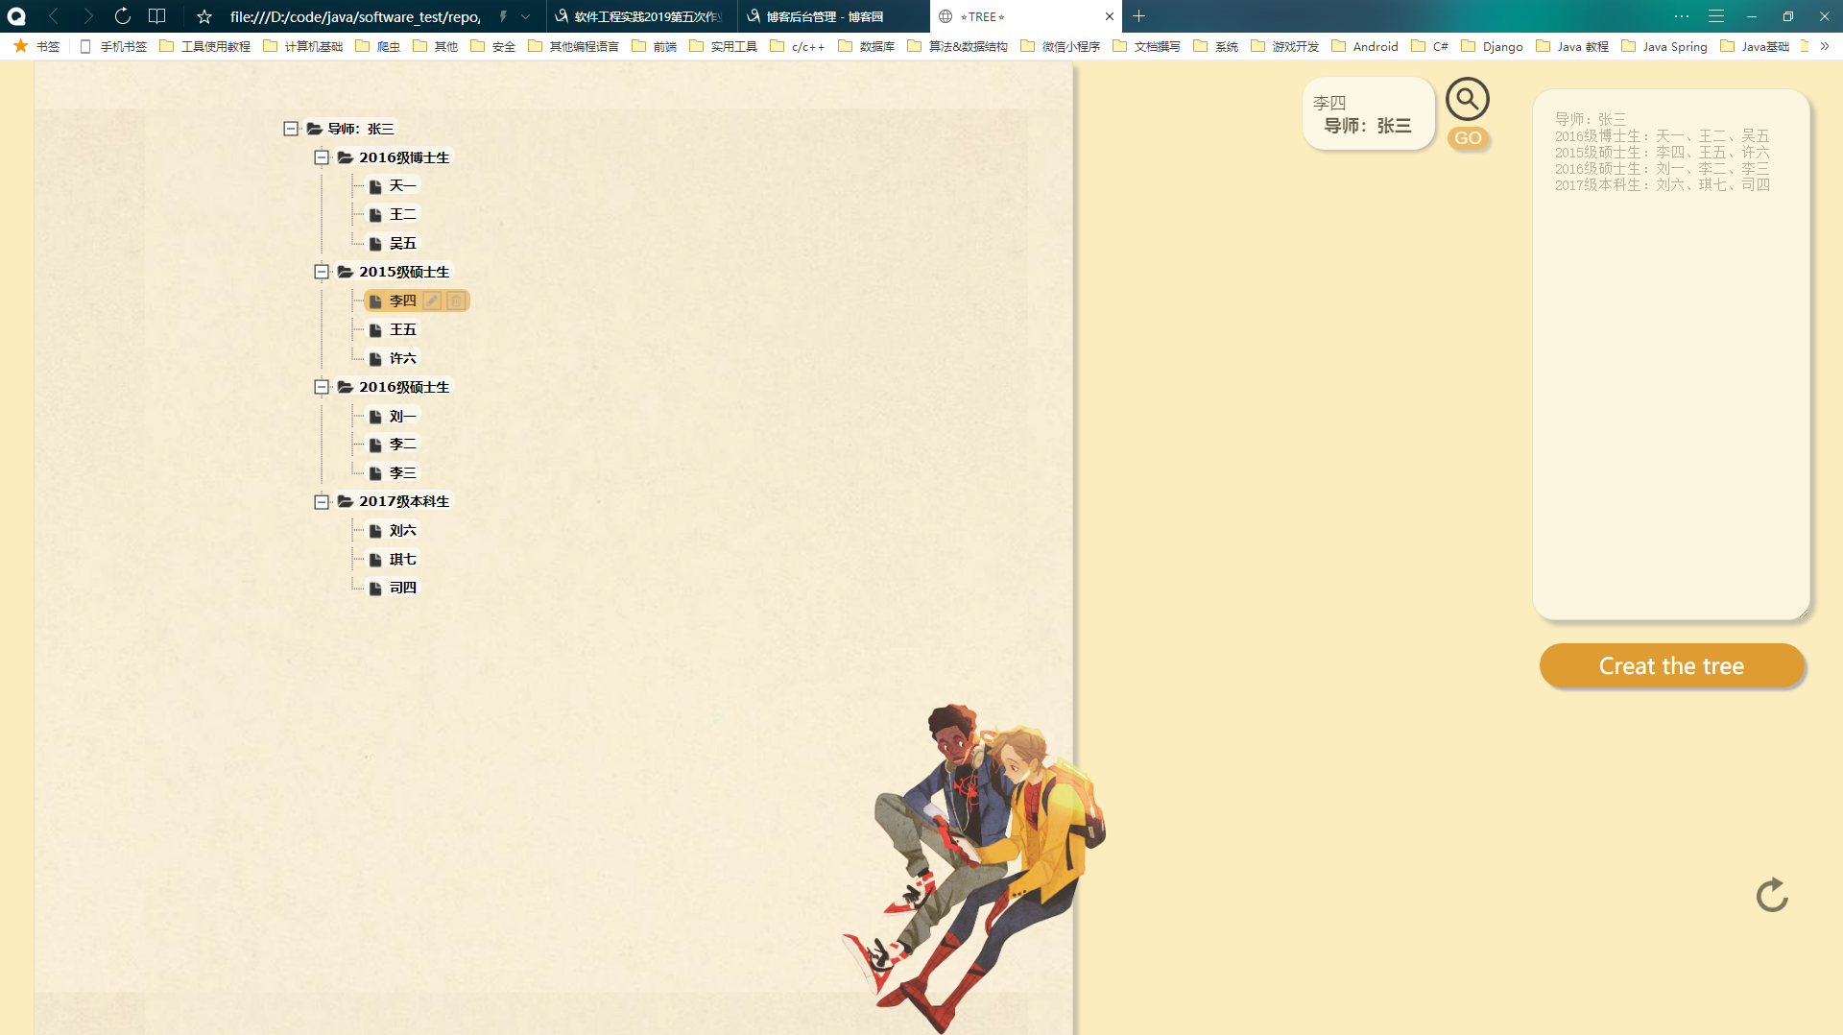Click the address bar URL field
The image size is (1843, 1035).
click(355, 16)
